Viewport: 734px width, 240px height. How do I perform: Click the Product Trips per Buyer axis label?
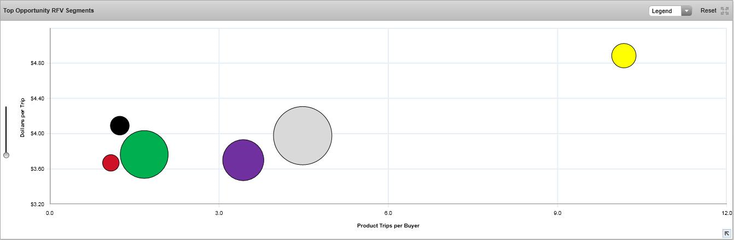pos(388,225)
